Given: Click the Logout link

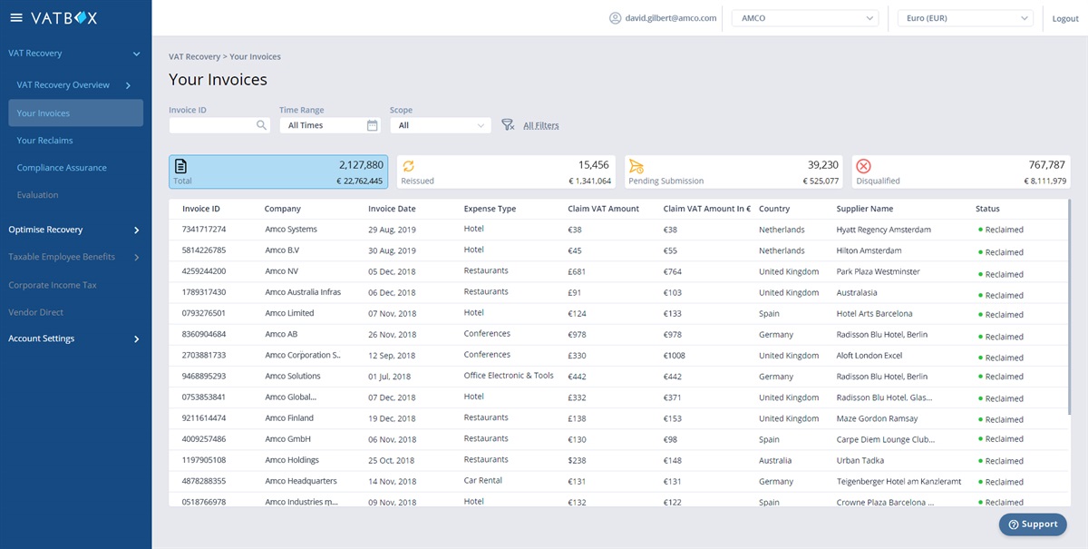Looking at the screenshot, I should coord(1065,18).
